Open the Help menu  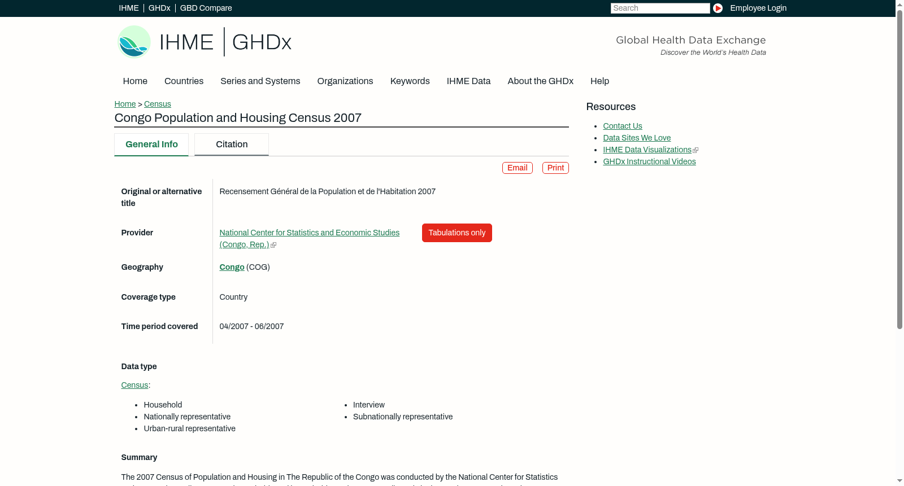[599, 81]
